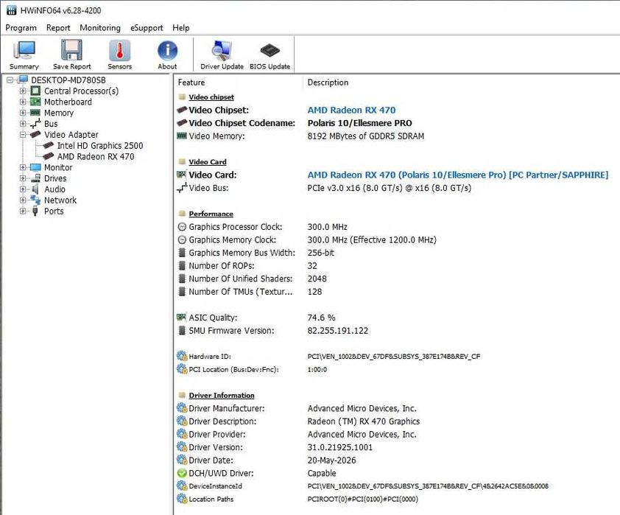
Task: Open the Help menu
Action: [x=180, y=28]
